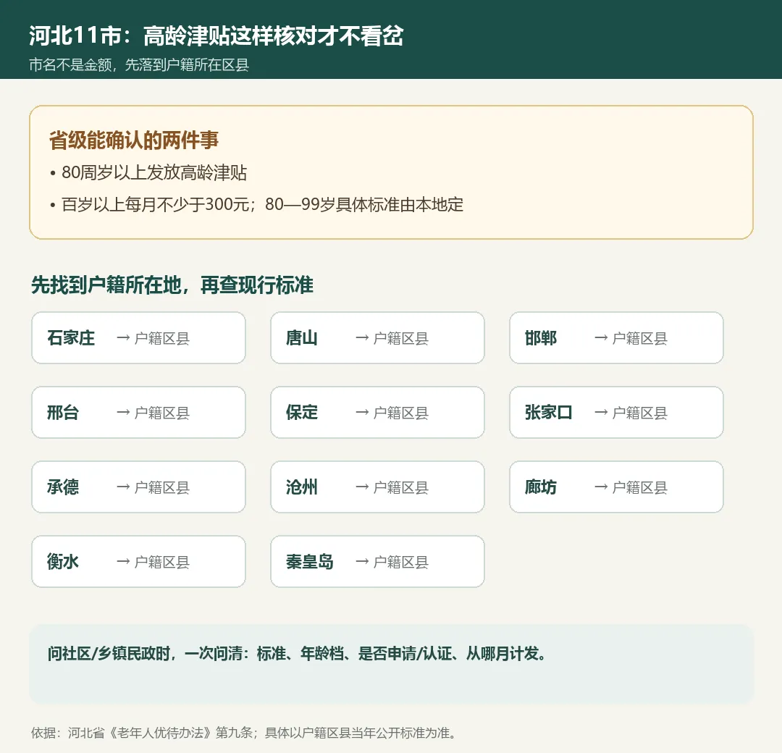Click the 张家口 city card
Screen dimensions: 782x753
616,413
